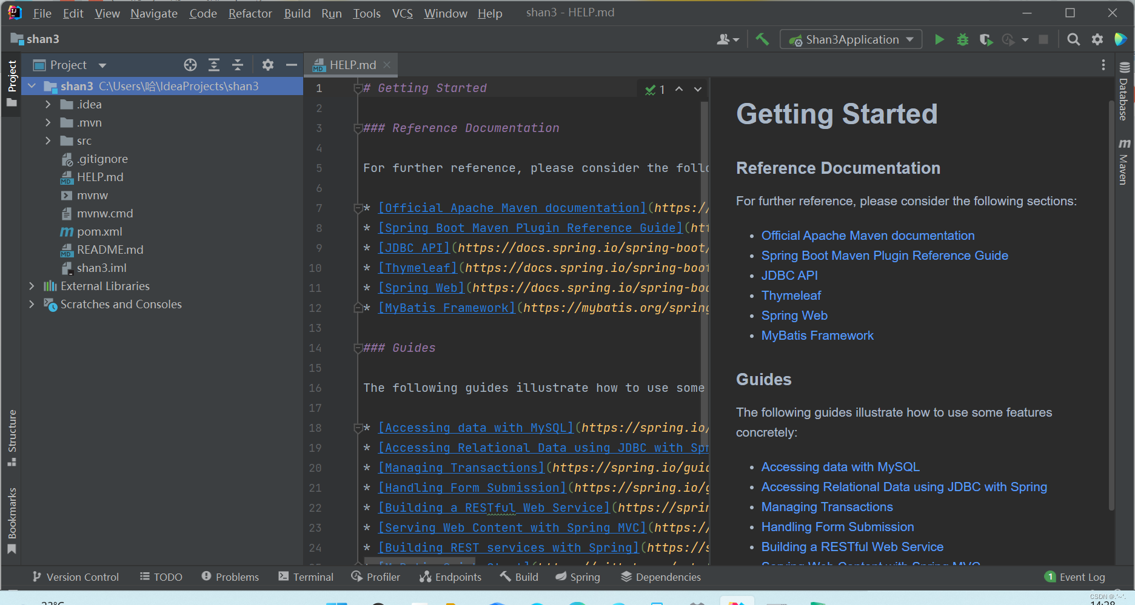Expand all in Project panel
Image resolution: width=1135 pixels, height=605 pixels.
214,65
